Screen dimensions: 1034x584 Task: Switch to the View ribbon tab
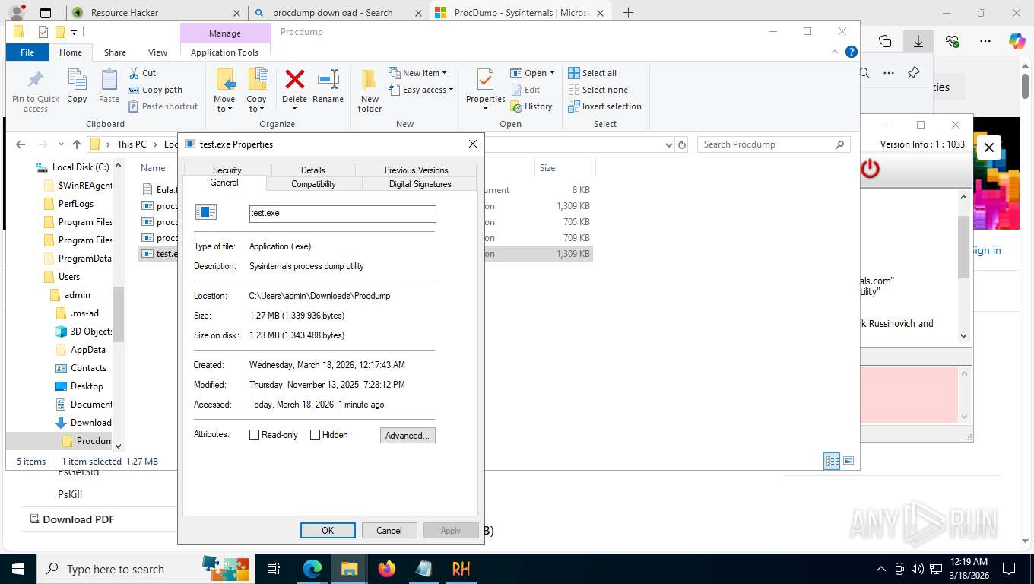[157, 52]
